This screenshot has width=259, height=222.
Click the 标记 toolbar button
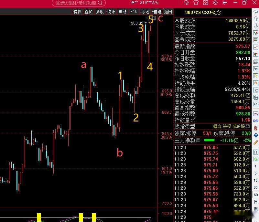tap(145, 12)
